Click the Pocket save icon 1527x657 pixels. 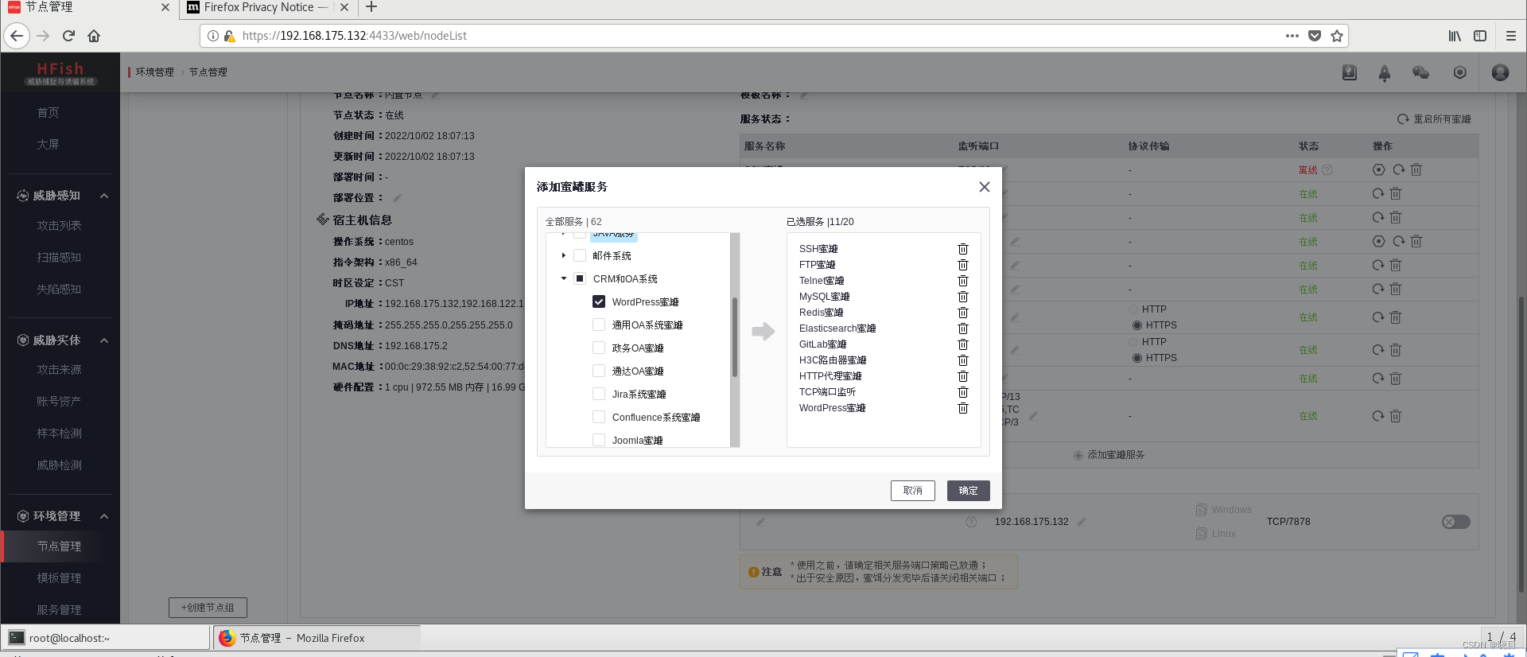[1315, 36]
